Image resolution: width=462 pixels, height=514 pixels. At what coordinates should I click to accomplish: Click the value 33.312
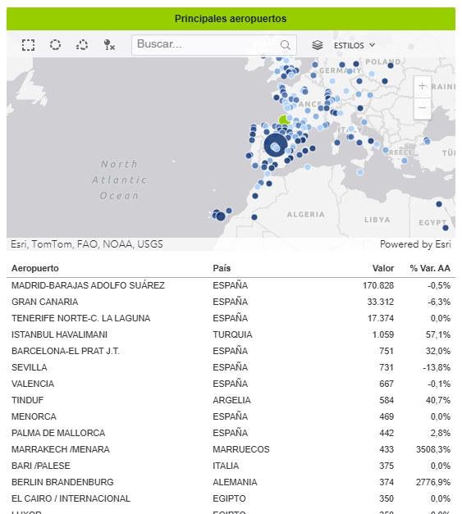380,302
